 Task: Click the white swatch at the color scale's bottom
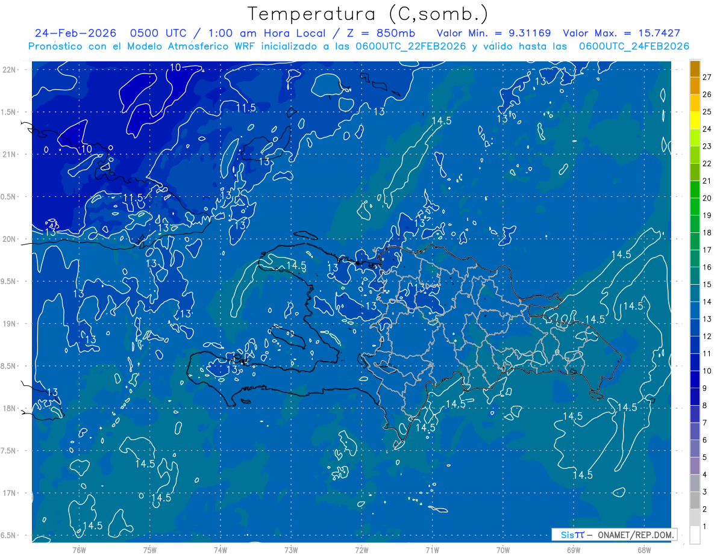click(695, 535)
